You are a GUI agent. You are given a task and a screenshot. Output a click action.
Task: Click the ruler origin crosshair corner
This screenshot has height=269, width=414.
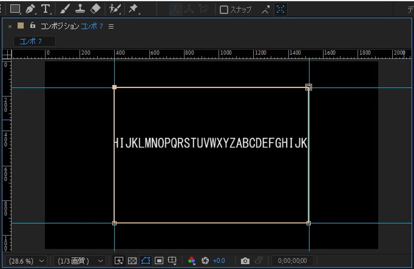pyautogui.click(x=7, y=55)
